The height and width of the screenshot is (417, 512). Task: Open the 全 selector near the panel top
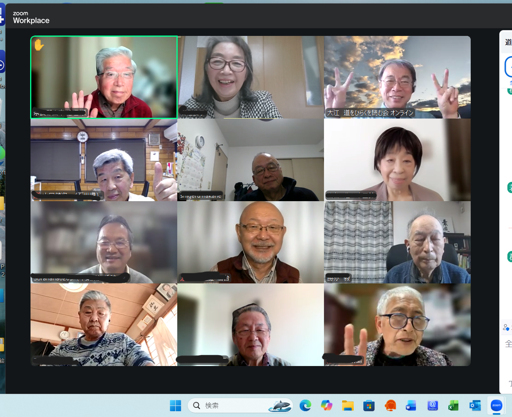point(510,83)
